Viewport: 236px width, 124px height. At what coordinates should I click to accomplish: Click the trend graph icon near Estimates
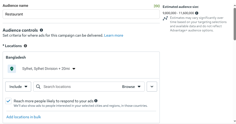click(165, 18)
